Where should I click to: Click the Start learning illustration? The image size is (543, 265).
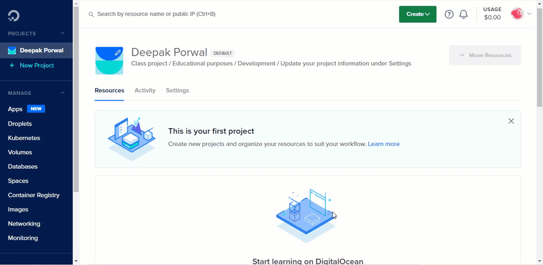(x=307, y=216)
